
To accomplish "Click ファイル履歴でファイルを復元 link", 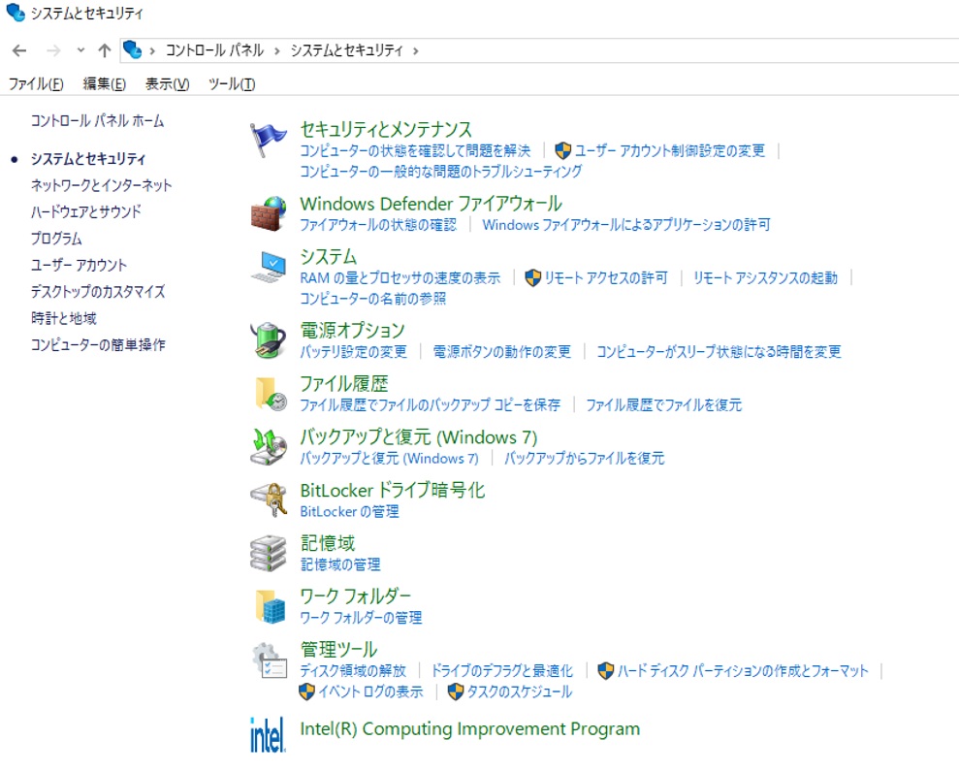I will (663, 404).
